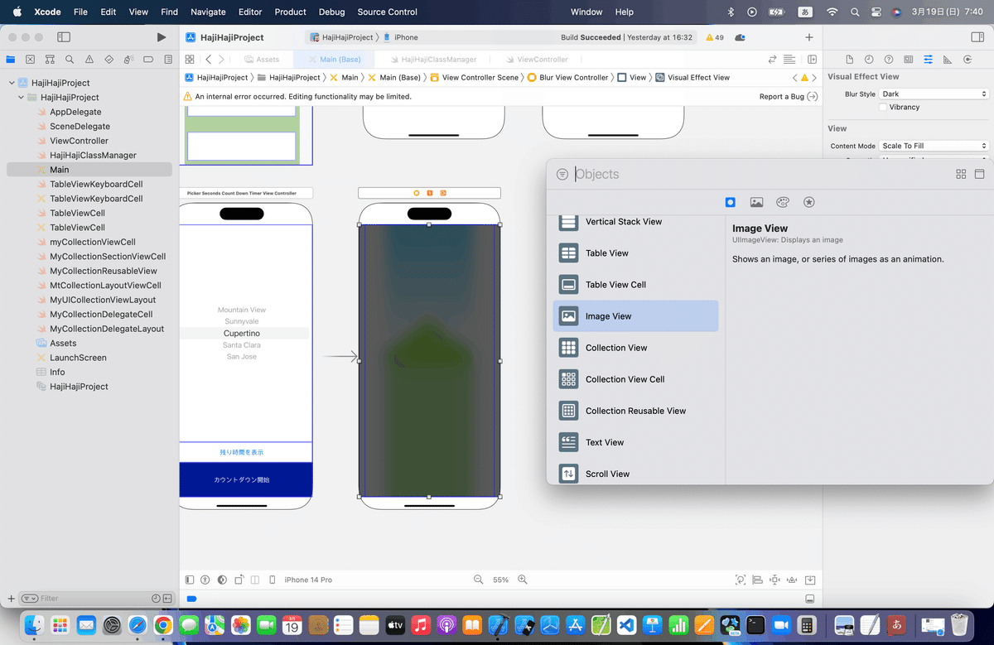Click Update Frames button on canvas bar
994x645 pixels.
[x=741, y=580]
